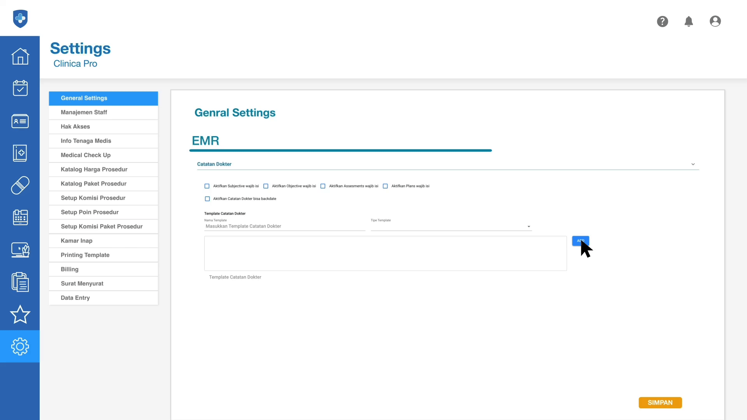Open the user account profile icon
The image size is (747, 420).
(715, 21)
